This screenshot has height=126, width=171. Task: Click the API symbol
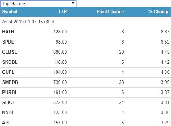coord(6,123)
